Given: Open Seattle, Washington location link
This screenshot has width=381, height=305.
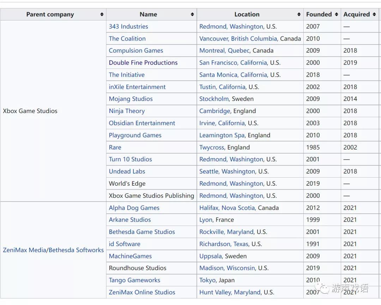Looking at the screenshot, I should [228, 172].
